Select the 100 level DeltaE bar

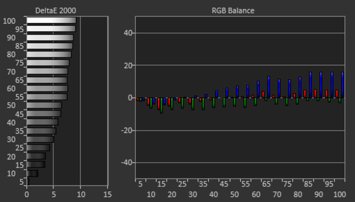pyautogui.click(x=51, y=20)
